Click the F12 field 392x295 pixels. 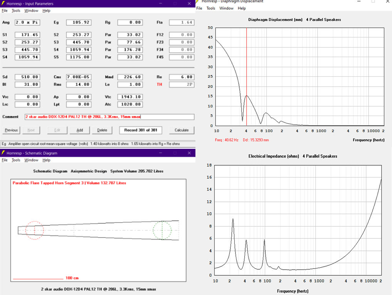[182, 35]
